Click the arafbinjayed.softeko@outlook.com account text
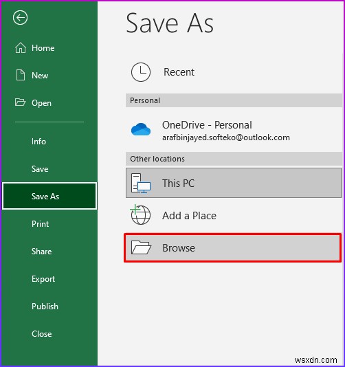This screenshot has width=345, height=367. 226,137
